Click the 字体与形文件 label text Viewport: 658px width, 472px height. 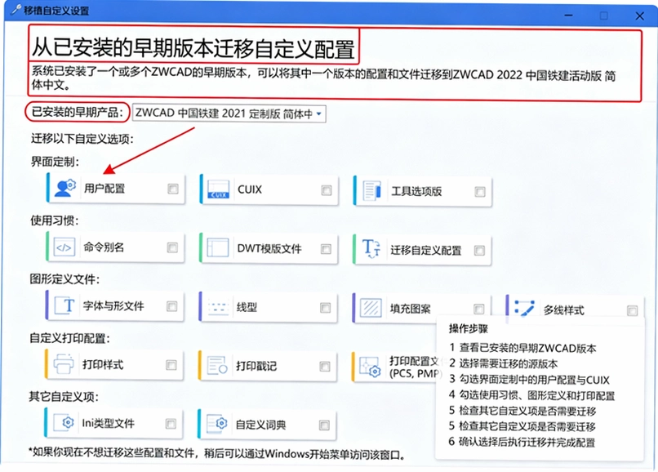click(113, 305)
